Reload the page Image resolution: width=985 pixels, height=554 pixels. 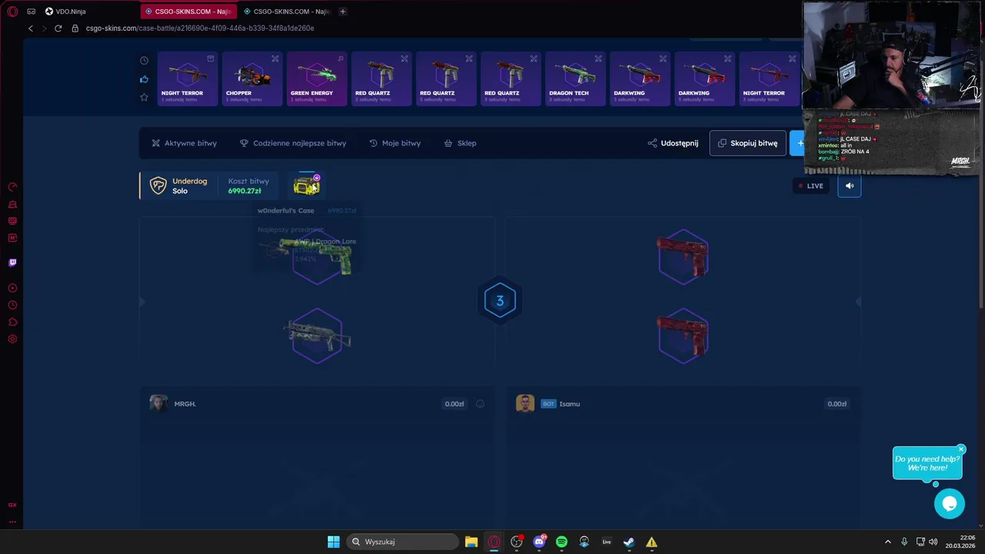click(x=58, y=28)
